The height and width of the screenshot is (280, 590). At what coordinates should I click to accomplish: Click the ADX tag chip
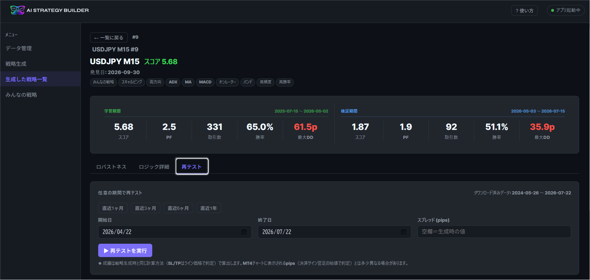173,82
